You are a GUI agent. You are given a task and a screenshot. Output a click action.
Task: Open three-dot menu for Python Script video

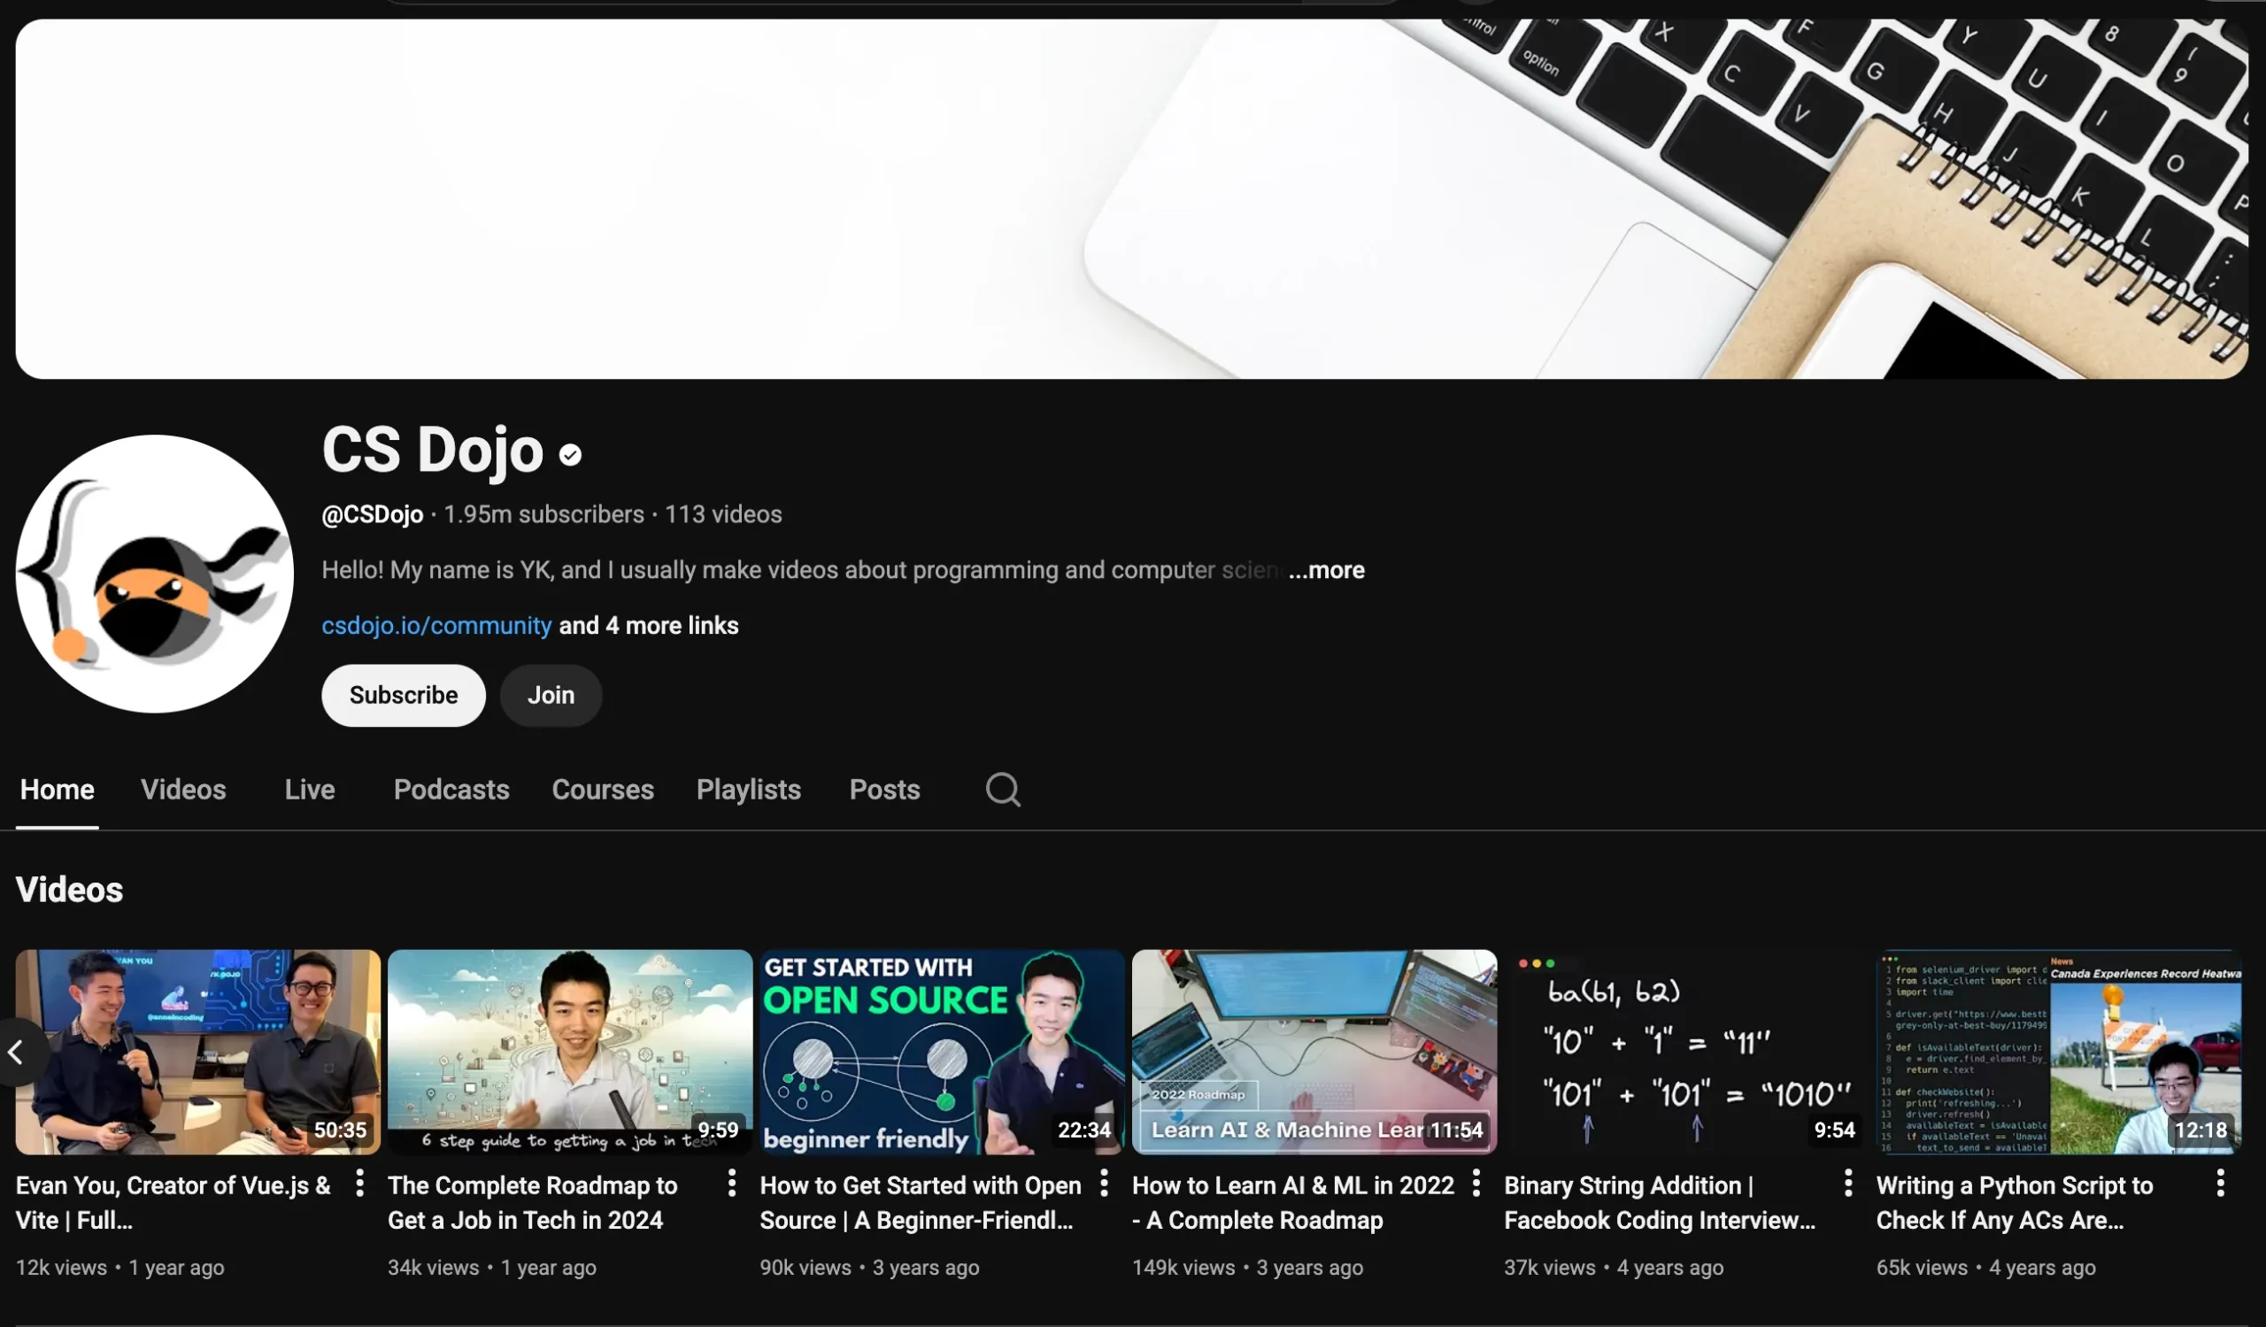[2220, 1184]
